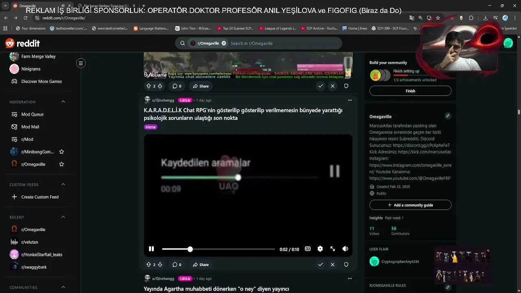Viewport: 521px width, 293px height.
Task: Open comments of K.A.R.A.D.E.L.İ.K post
Action: point(177,265)
